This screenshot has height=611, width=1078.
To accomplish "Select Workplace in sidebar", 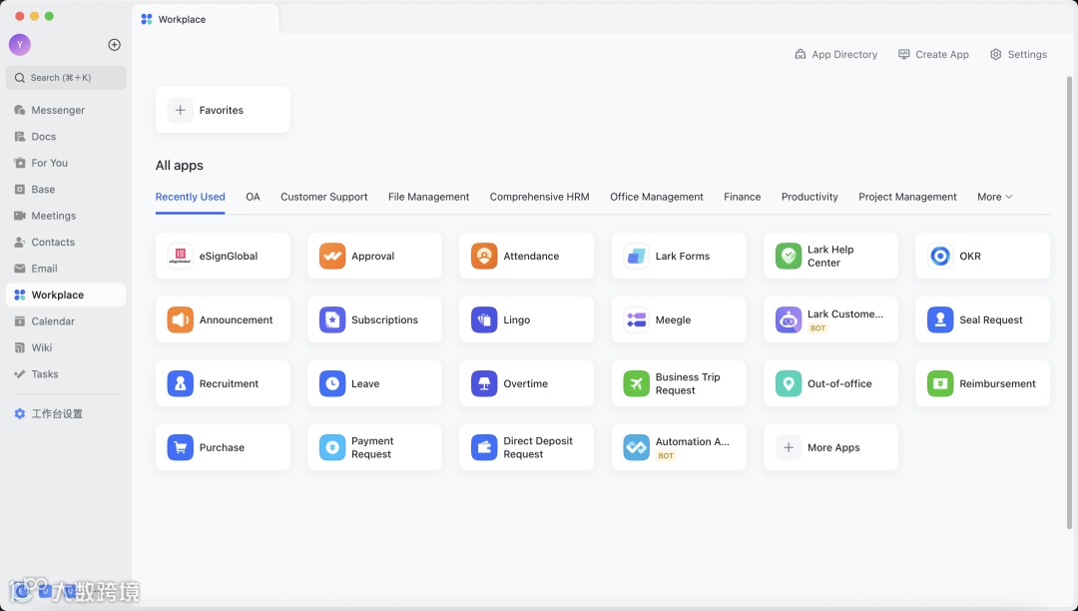I will click(x=65, y=295).
